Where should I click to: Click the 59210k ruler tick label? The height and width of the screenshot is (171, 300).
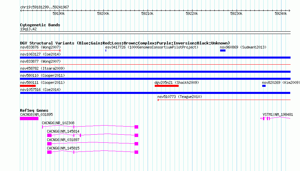pos(147,13)
